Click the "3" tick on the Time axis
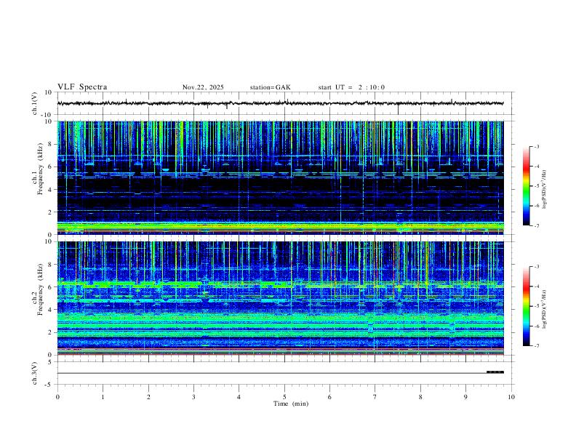The image size is (576, 445). point(193,397)
